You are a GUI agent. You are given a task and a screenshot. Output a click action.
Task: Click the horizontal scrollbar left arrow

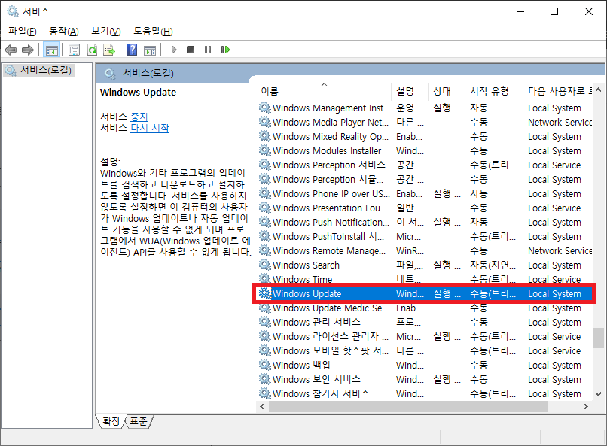click(262, 406)
